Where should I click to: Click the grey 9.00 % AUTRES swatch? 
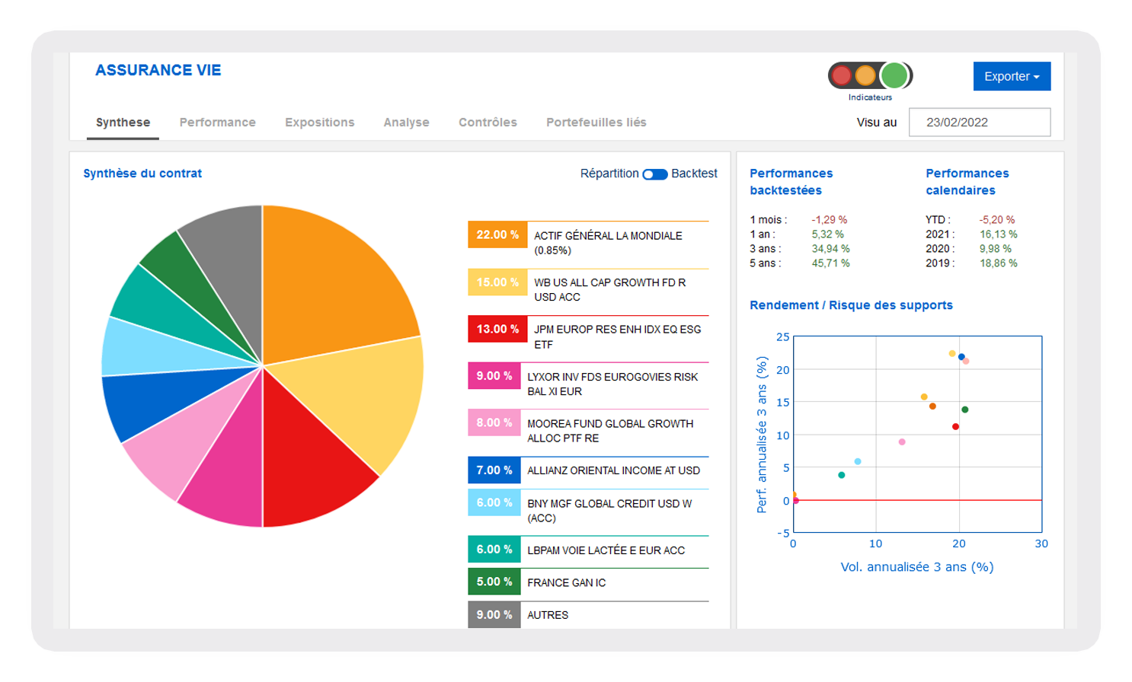click(x=494, y=615)
